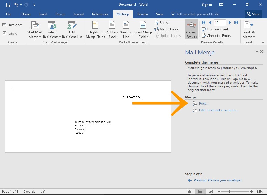Switch to Web Layout view
The height and width of the screenshot is (195, 267).
coord(211,191)
